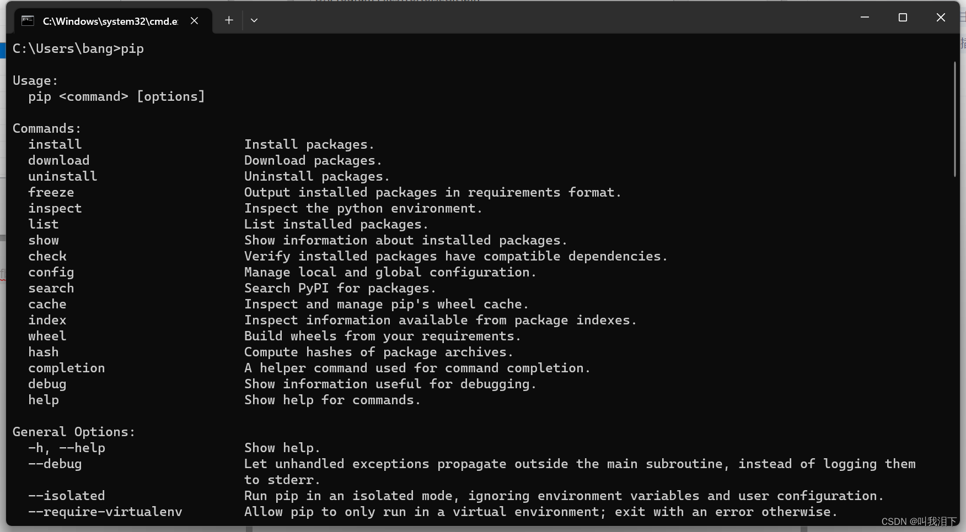Switch to the C:\Windows\system32\cmd.exe tab
This screenshot has width=966, height=532.
[110, 21]
